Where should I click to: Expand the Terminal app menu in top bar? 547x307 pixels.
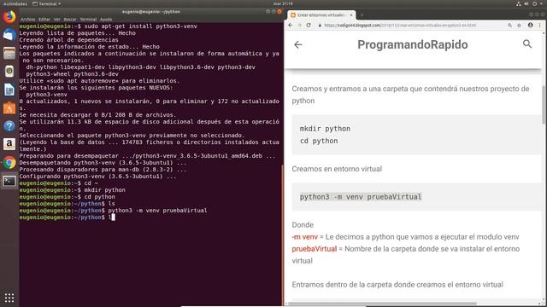(47, 3)
